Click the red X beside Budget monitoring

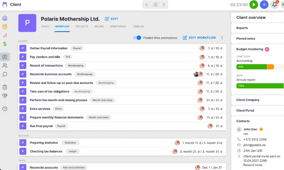[267, 49]
